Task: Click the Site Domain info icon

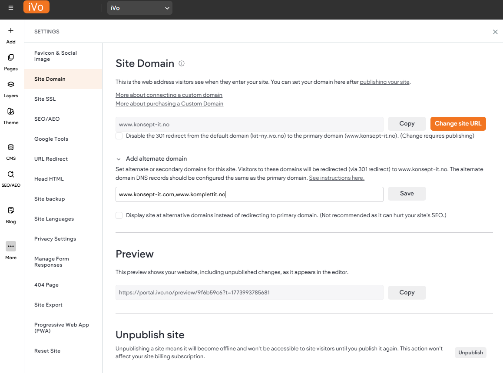Action: coord(182,63)
